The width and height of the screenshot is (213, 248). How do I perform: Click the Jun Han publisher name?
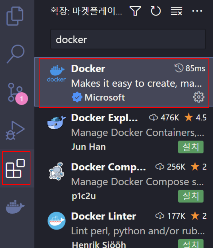(x=89, y=147)
